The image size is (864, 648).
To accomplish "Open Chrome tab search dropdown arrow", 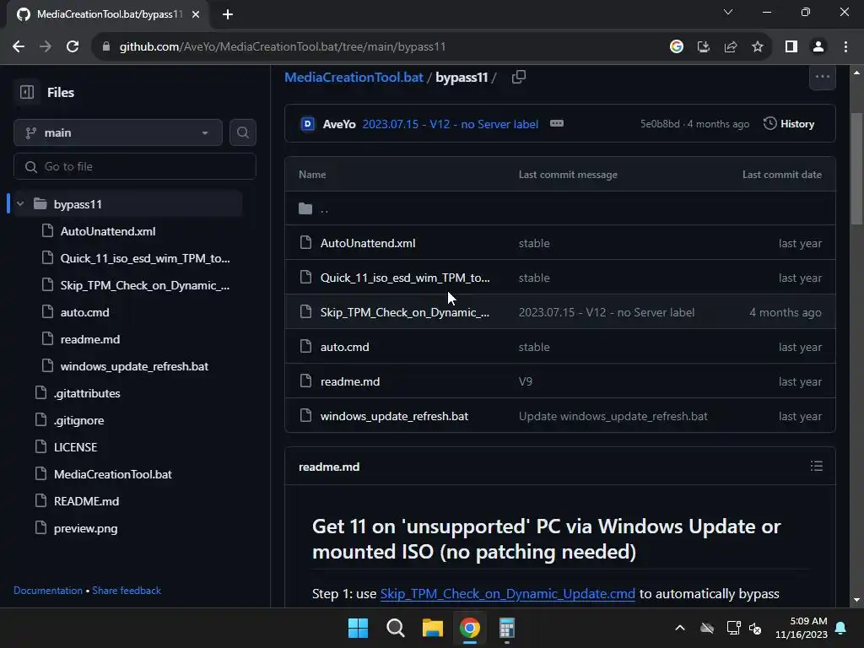I will click(728, 12).
